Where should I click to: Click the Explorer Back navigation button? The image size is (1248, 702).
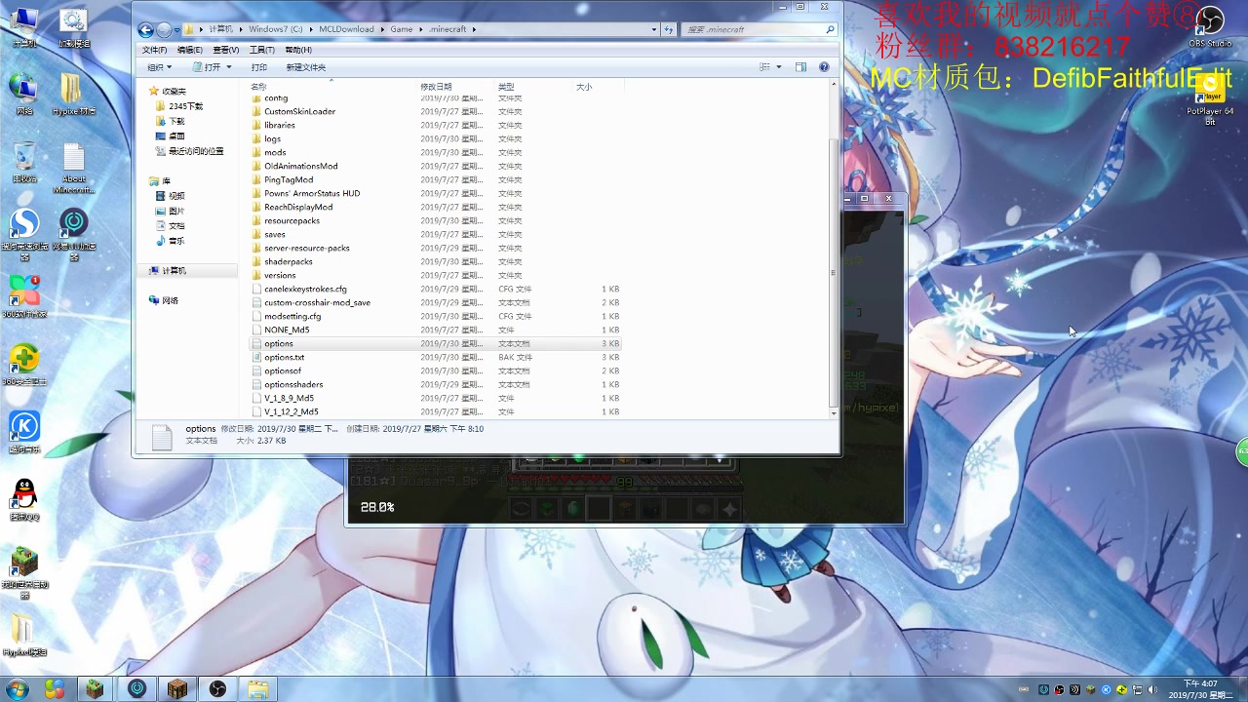[x=145, y=29]
